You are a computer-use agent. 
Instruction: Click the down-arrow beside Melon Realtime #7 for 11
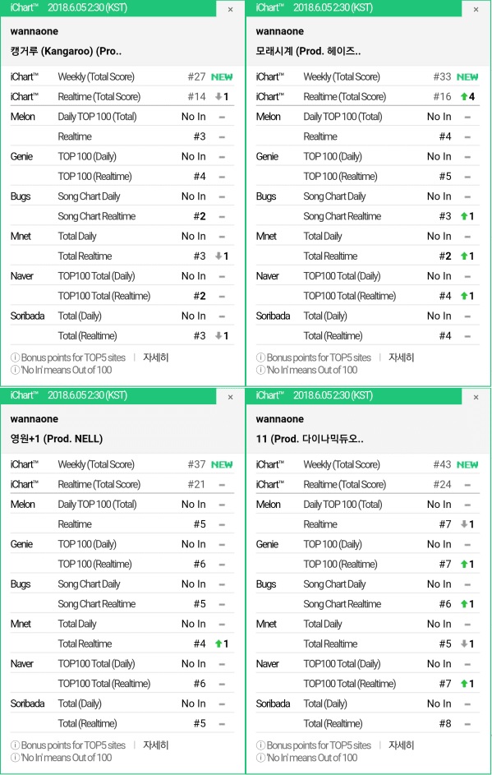463,524
